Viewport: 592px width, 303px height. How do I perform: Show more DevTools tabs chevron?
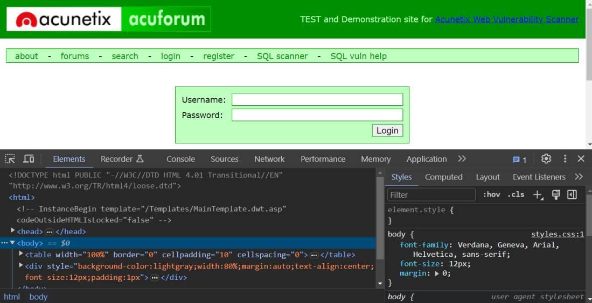pyautogui.click(x=462, y=159)
